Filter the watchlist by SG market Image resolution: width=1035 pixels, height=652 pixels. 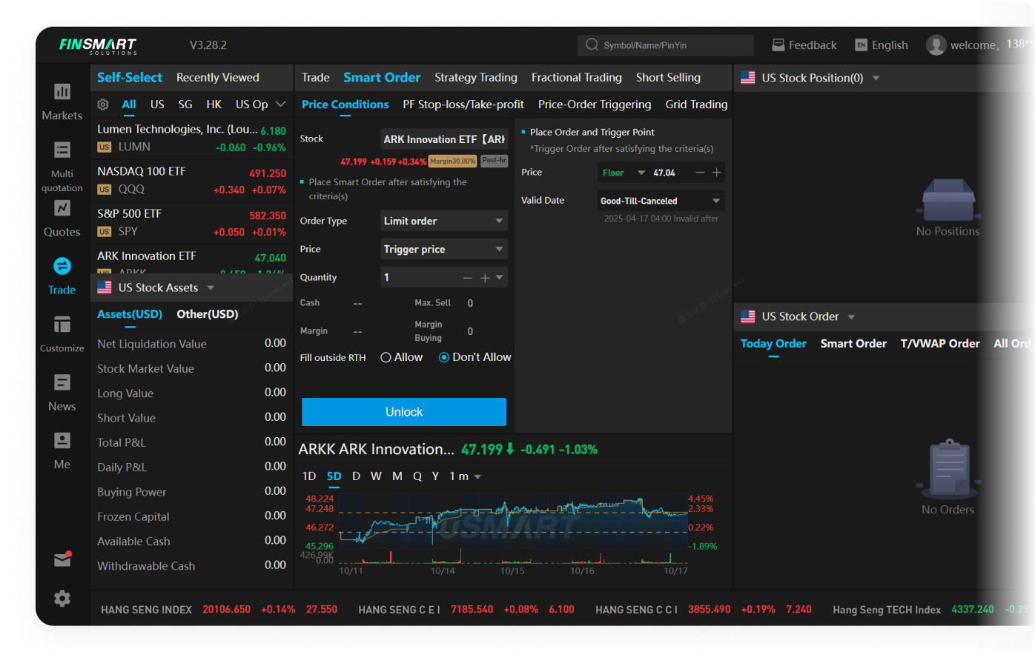pos(185,104)
